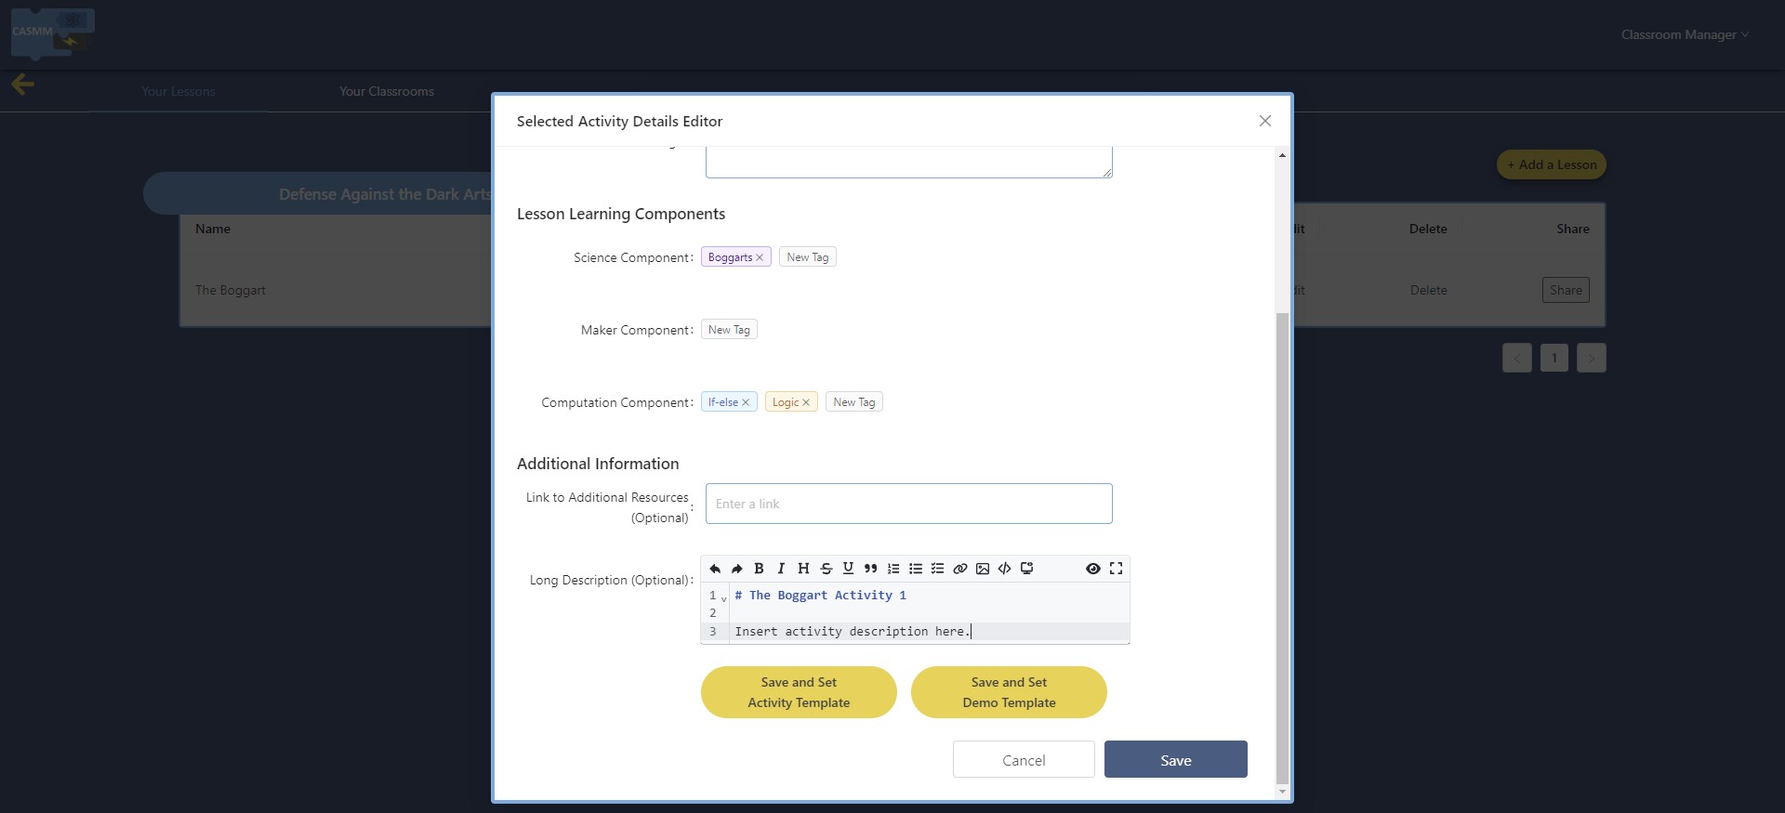Insert a hyperlink via the toolbar link icon
Image resolution: width=1785 pixels, height=813 pixels.
click(x=960, y=569)
